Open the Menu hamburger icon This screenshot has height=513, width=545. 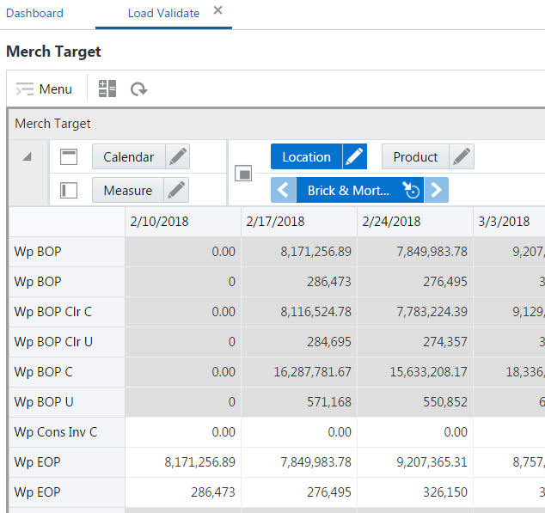24,89
